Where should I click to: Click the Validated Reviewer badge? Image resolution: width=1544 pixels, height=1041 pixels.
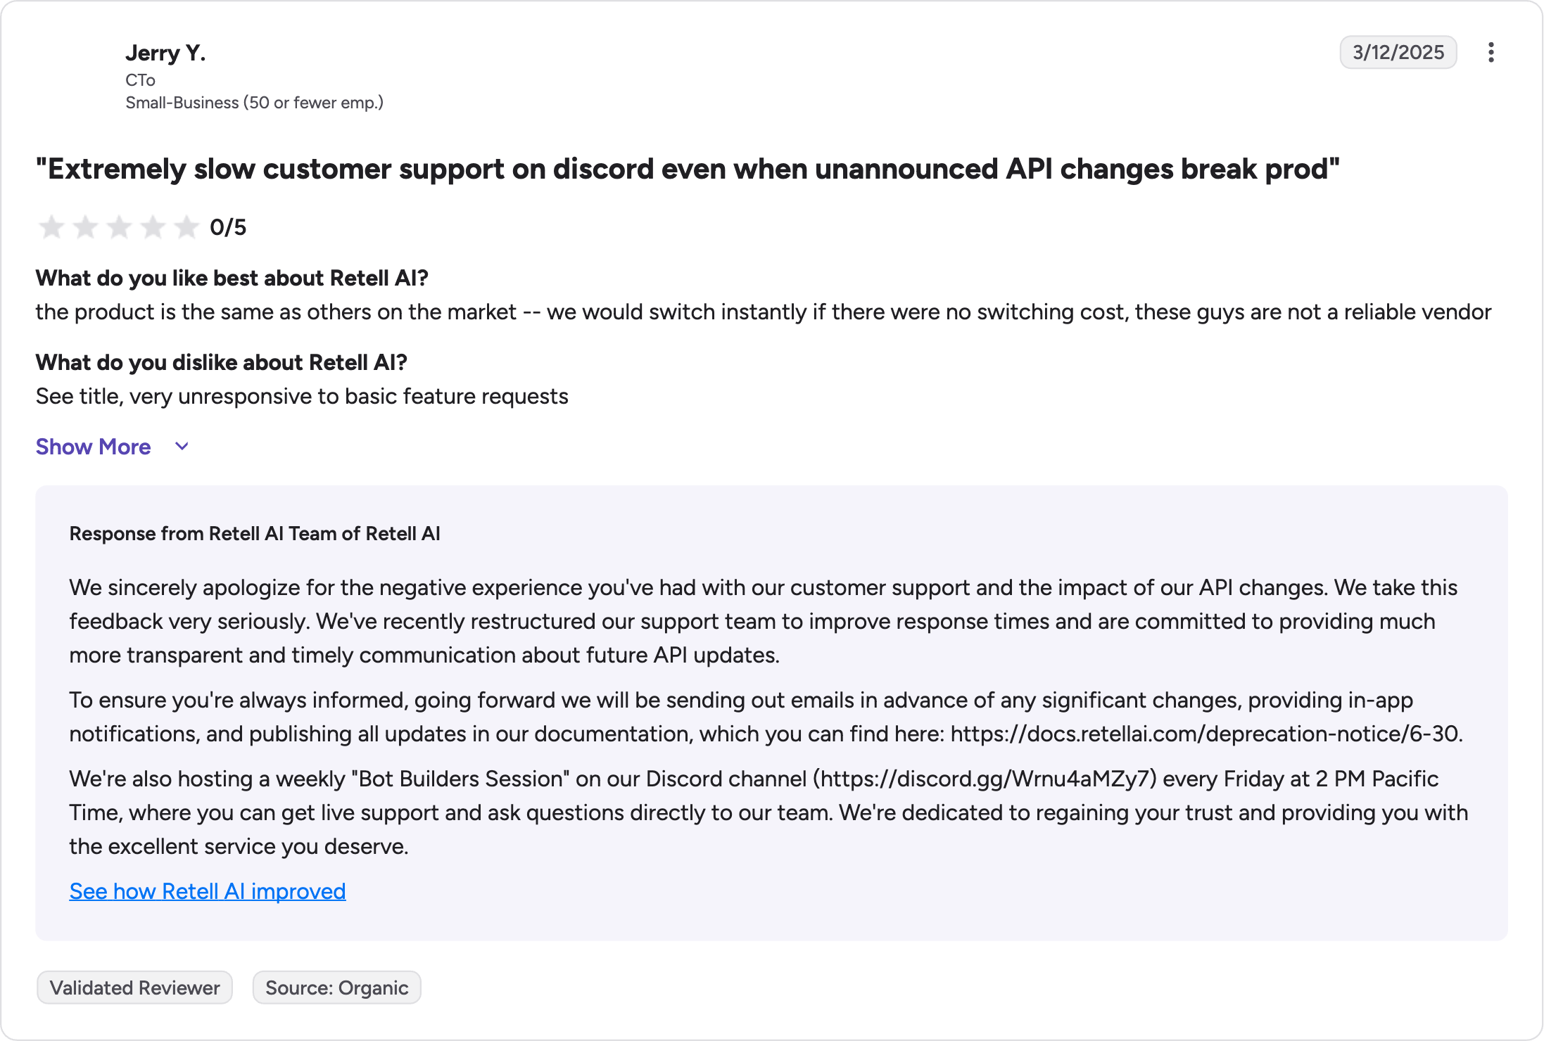pyautogui.click(x=134, y=988)
